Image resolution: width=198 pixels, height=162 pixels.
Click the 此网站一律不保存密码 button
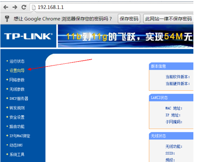click(x=168, y=19)
